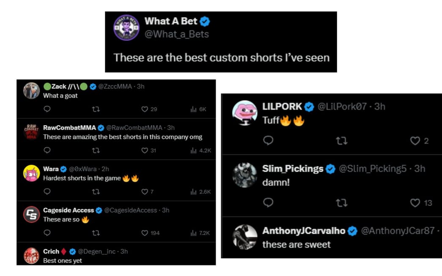Like Zack's "What a goat" tweet

(x=144, y=109)
